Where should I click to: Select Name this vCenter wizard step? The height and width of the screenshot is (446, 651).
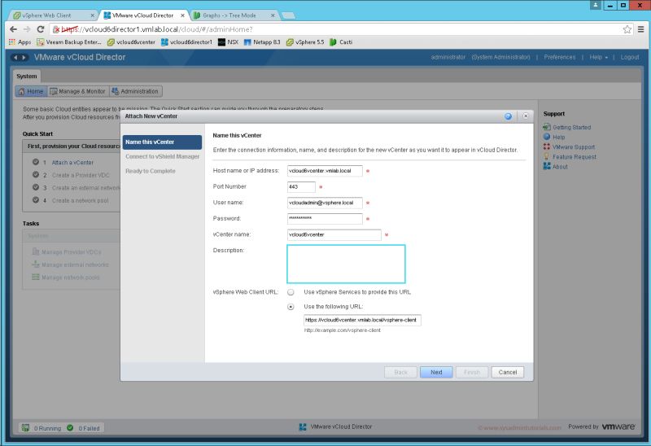click(162, 142)
